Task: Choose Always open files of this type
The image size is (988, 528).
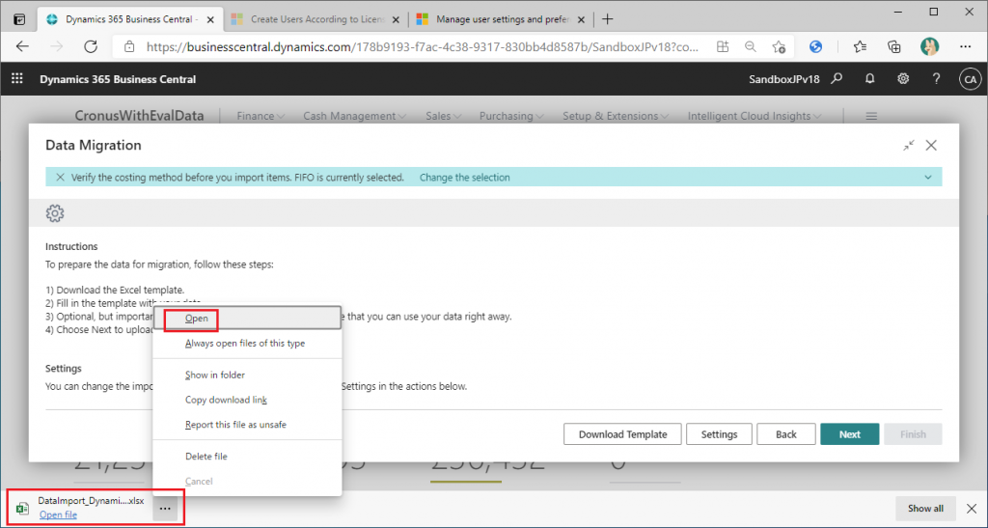Action: coord(247,344)
